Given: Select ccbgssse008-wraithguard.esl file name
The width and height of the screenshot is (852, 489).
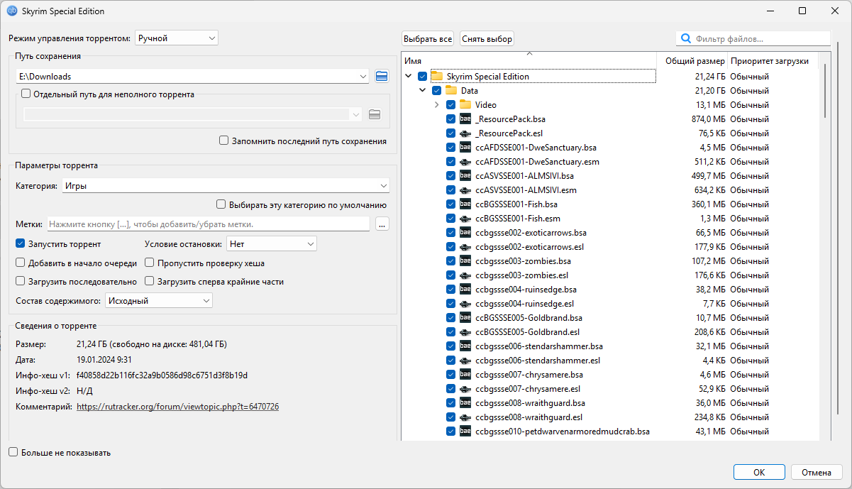Looking at the screenshot, I should click(529, 417).
